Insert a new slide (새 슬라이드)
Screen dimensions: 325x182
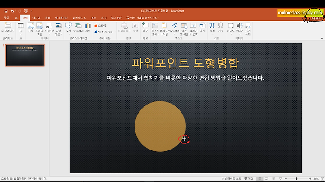[x=8, y=29]
